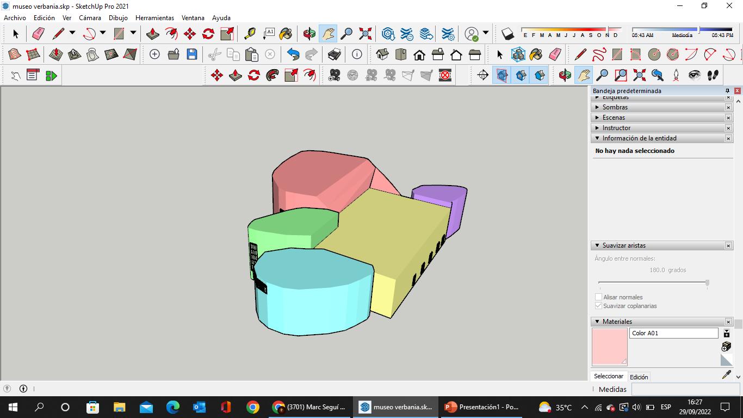Select the Tape Measure tool
The height and width of the screenshot is (418, 743).
[x=250, y=34]
